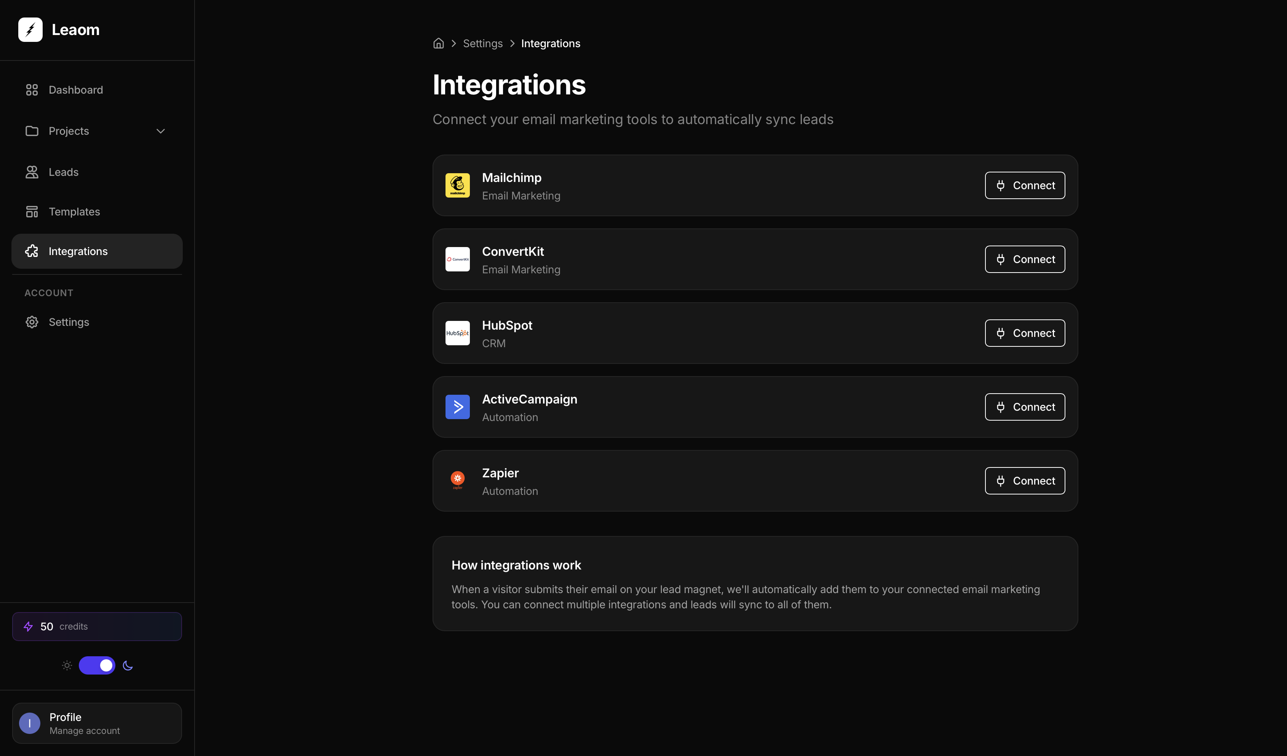Toggle the dark mode theme switch

pos(97,665)
